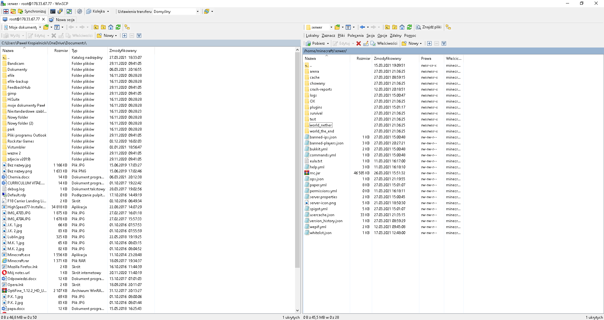Navigate back with remote blue arrow
This screenshot has height=320, width=604.
pos(362,27)
